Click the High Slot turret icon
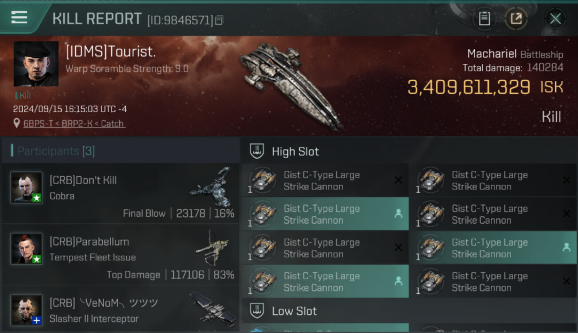Viewport: 578px width, 333px height. pyautogui.click(x=257, y=151)
